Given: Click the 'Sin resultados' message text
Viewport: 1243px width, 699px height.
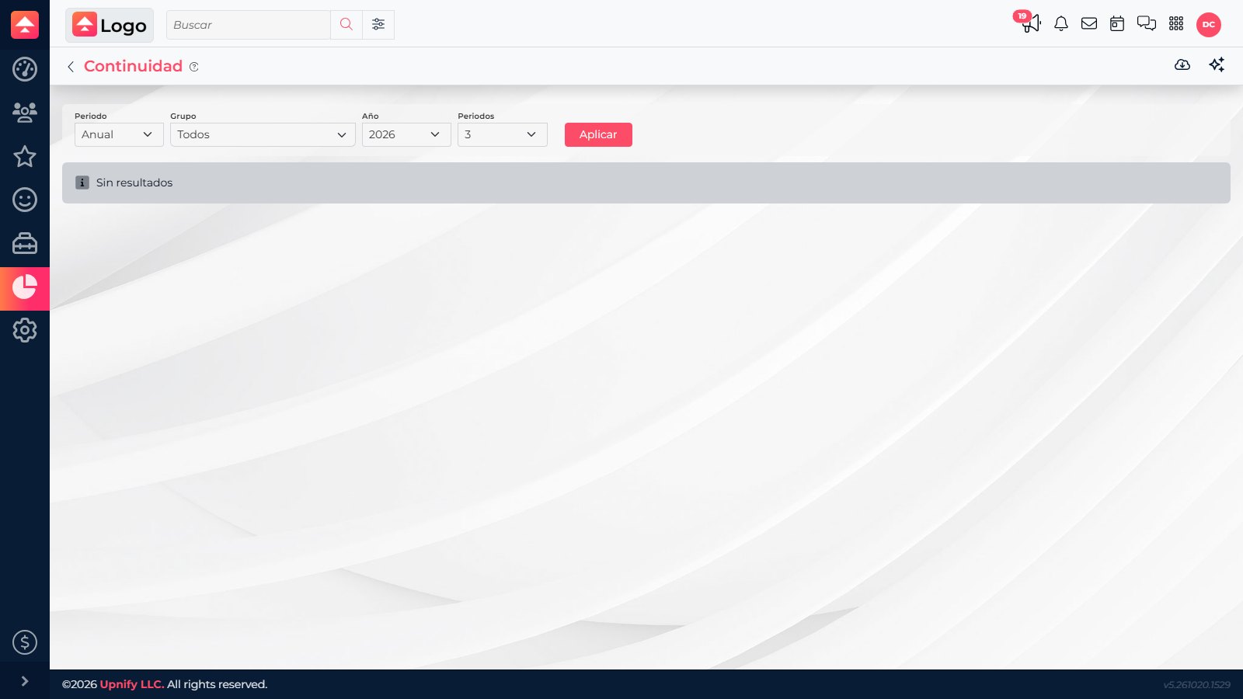Looking at the screenshot, I should [x=134, y=183].
